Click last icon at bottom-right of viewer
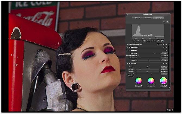The image size is (182, 114). coord(172,110)
